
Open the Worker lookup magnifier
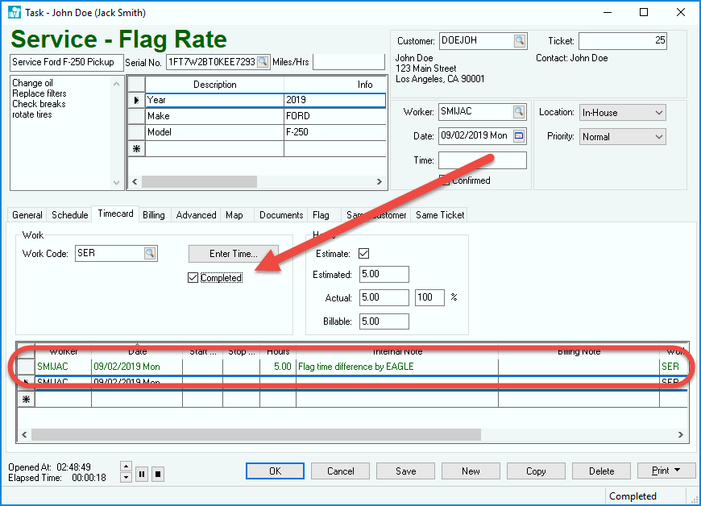tap(520, 112)
